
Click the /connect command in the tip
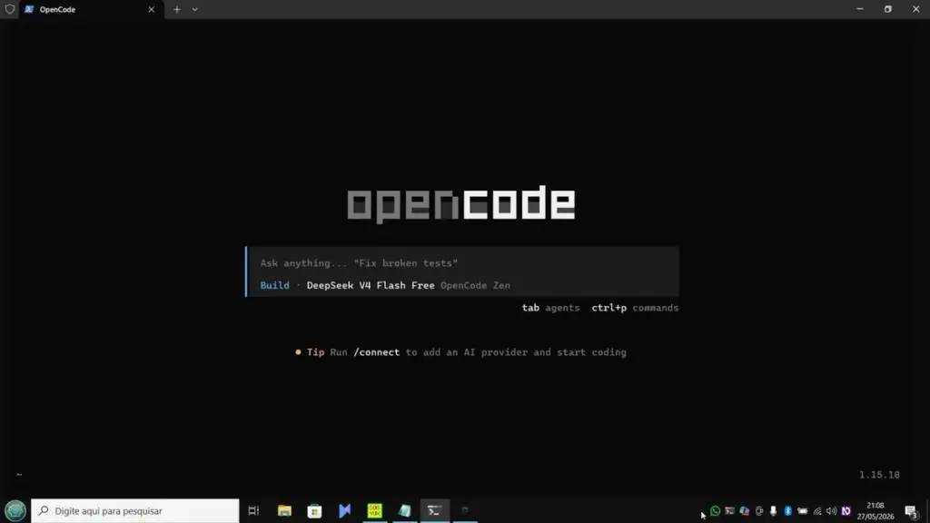(x=376, y=352)
